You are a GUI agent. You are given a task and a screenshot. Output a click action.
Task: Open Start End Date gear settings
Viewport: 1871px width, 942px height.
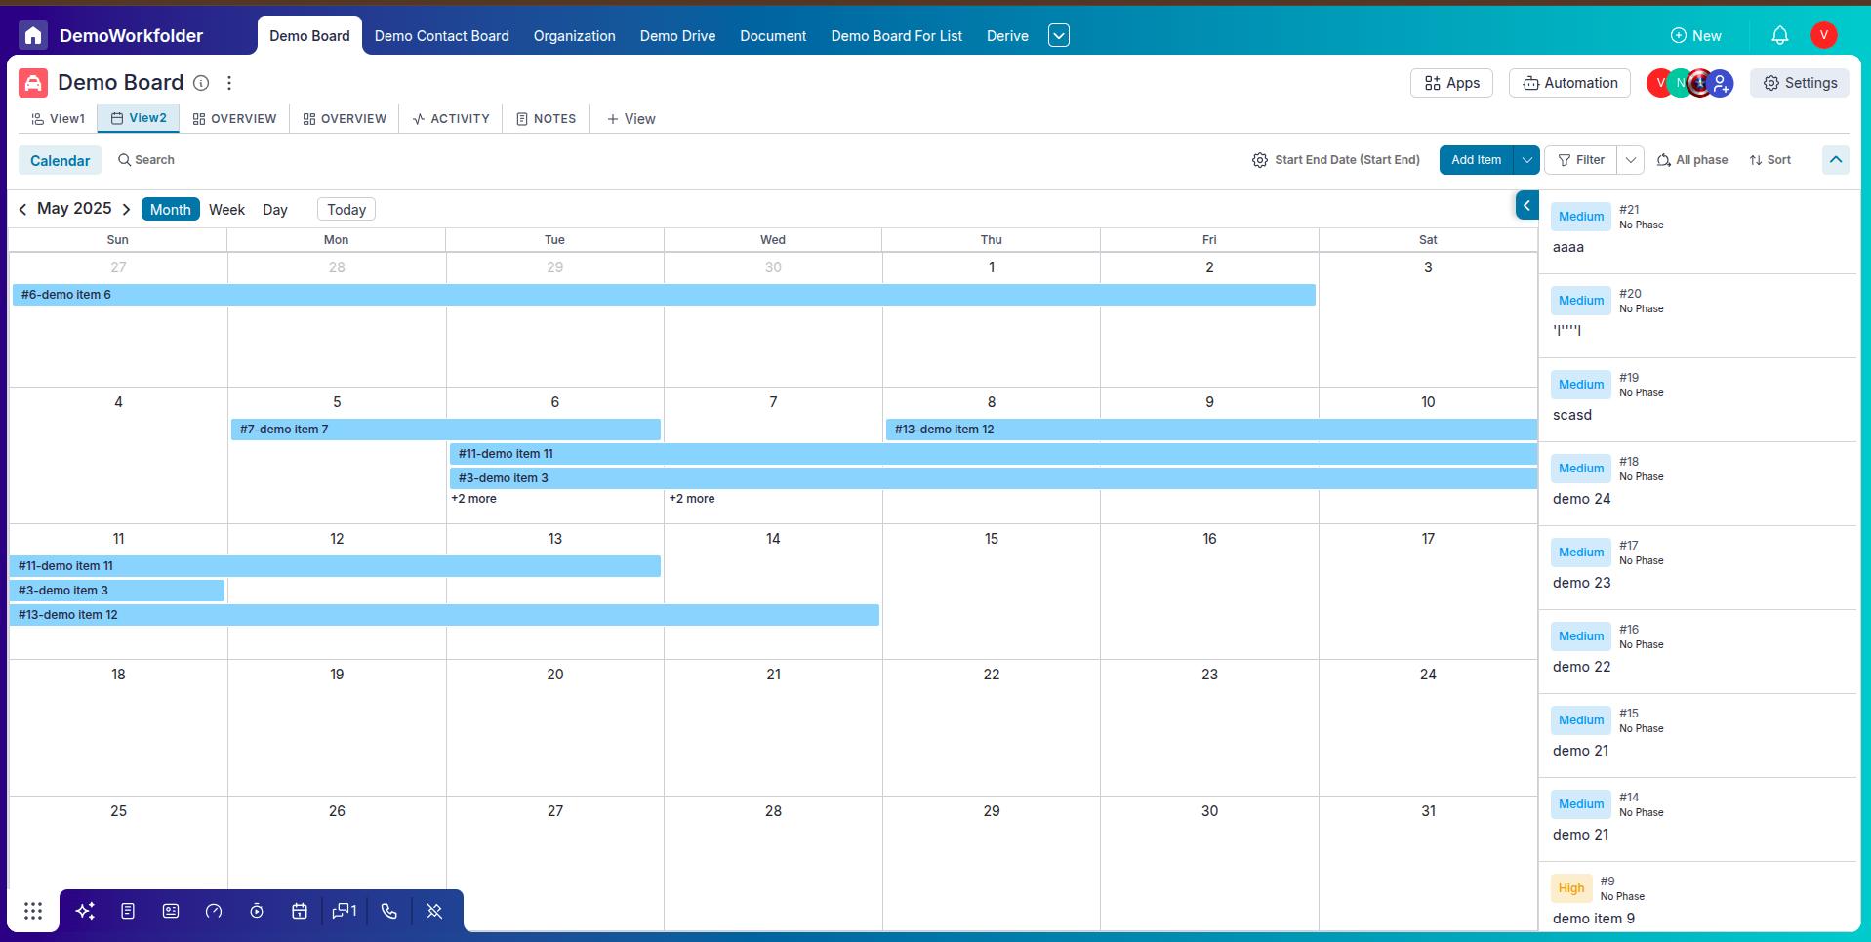pos(1260,160)
